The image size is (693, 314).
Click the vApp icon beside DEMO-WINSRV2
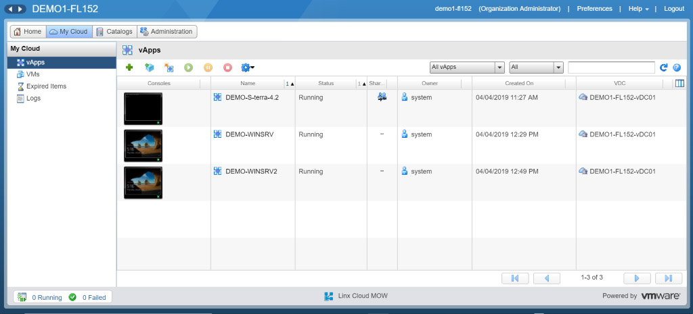point(217,171)
